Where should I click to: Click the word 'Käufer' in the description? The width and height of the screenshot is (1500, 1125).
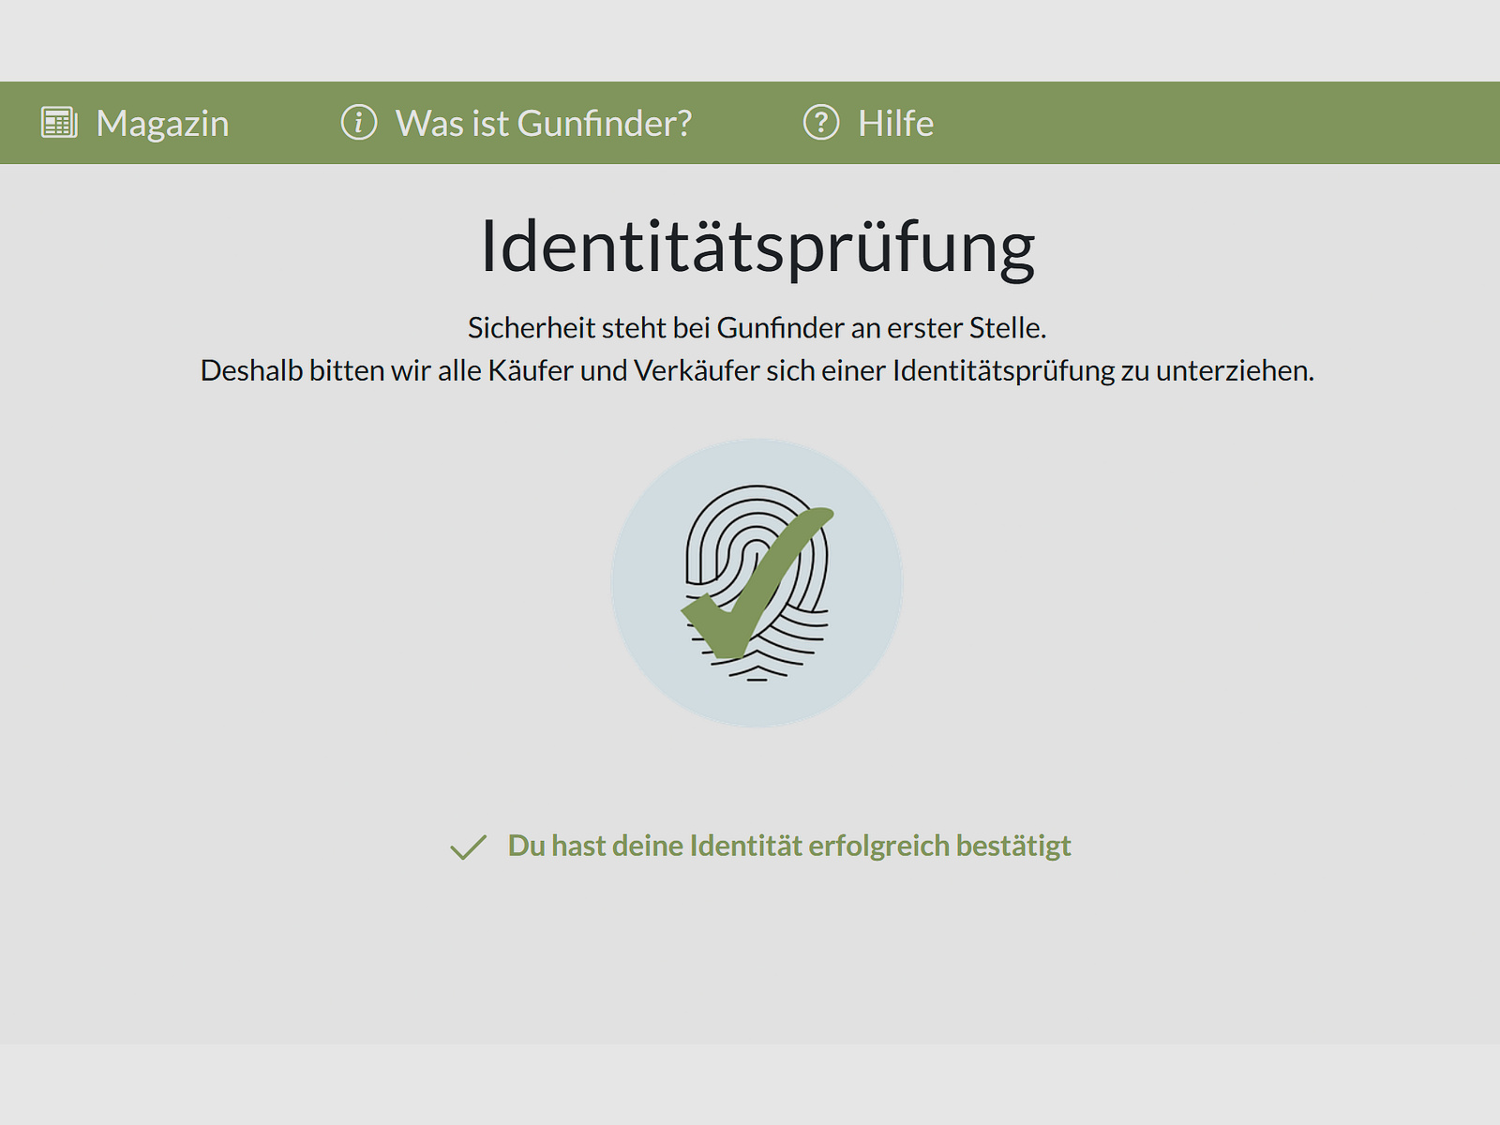[531, 371]
